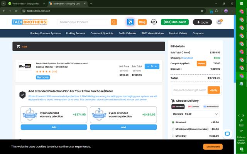247x154 pixels.
Task: Open the shopping bag cart icon
Action: coord(219,22)
